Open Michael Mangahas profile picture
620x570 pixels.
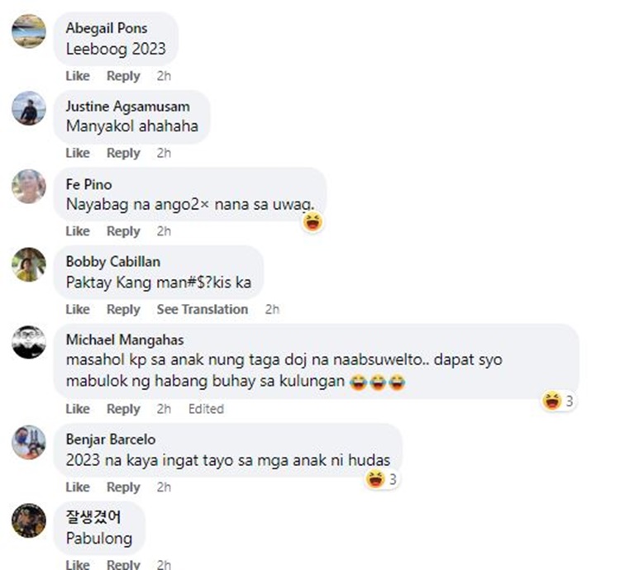click(29, 343)
